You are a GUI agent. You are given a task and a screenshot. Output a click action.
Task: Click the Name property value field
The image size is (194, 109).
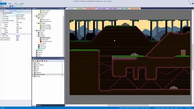pyautogui.click(x=24, y=15)
